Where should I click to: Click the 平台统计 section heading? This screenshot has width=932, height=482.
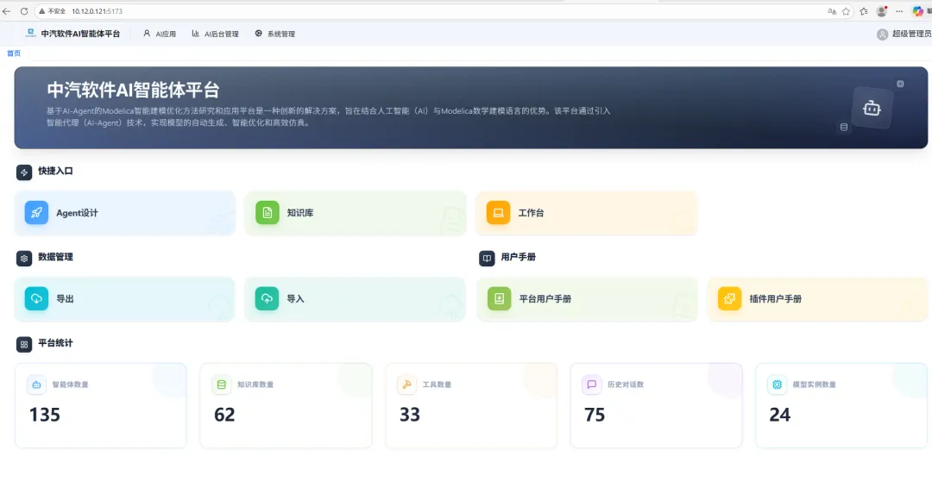coord(55,343)
